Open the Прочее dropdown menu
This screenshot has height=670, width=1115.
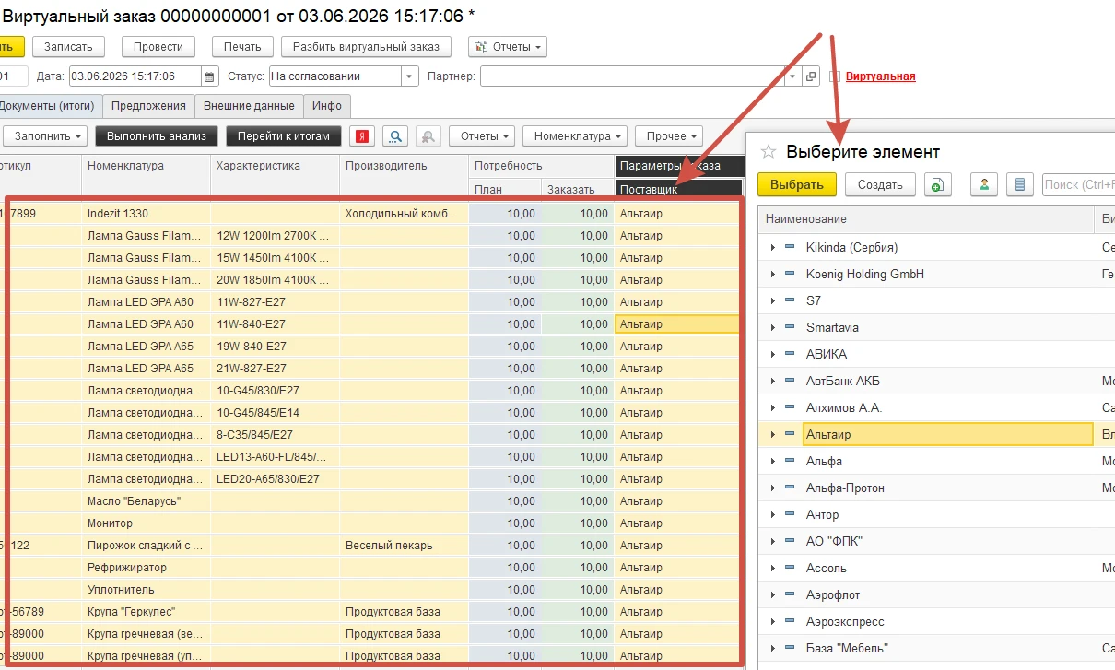coord(668,136)
